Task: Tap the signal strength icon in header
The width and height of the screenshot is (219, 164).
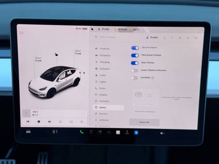Action: (195, 38)
